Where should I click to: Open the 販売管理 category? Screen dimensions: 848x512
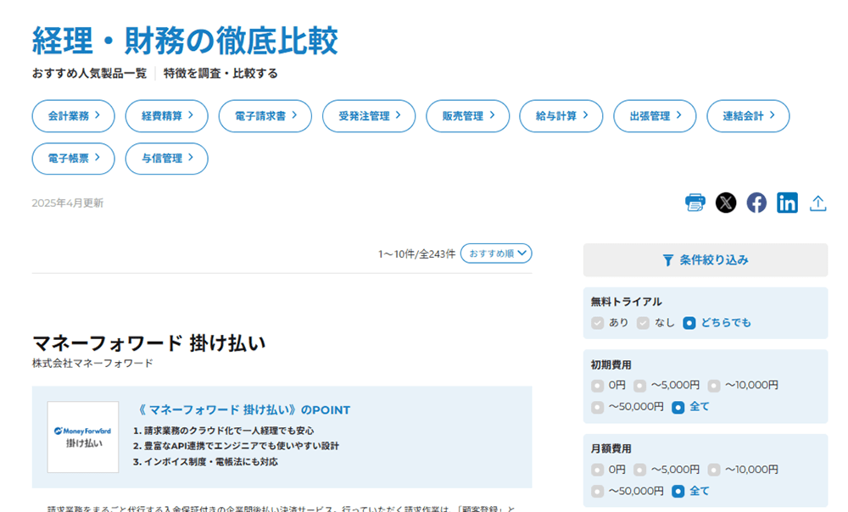pos(468,115)
